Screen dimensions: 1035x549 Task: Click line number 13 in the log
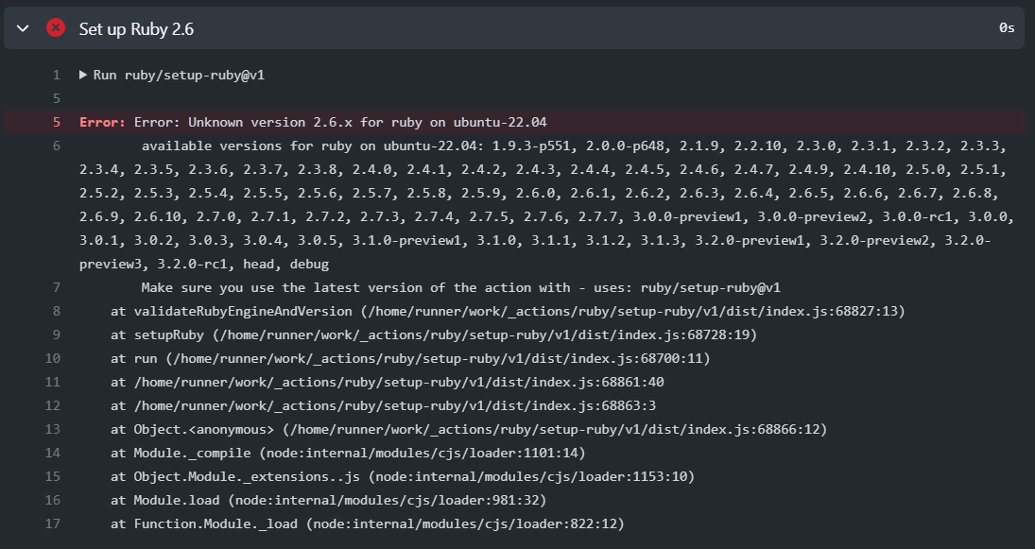pos(53,430)
